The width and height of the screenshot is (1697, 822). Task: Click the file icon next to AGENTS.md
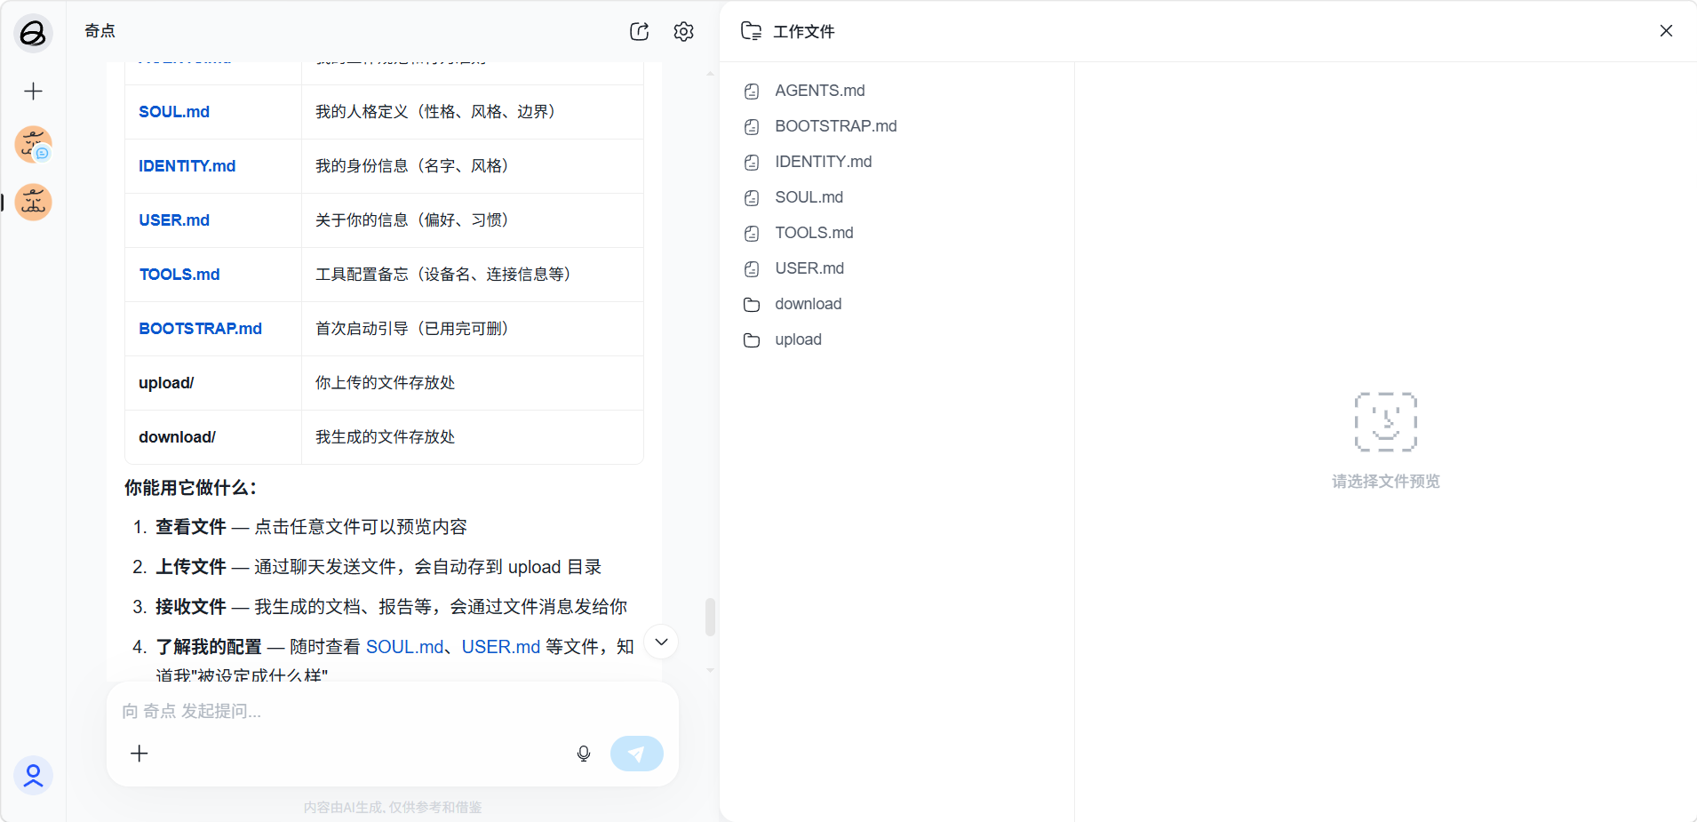click(752, 91)
